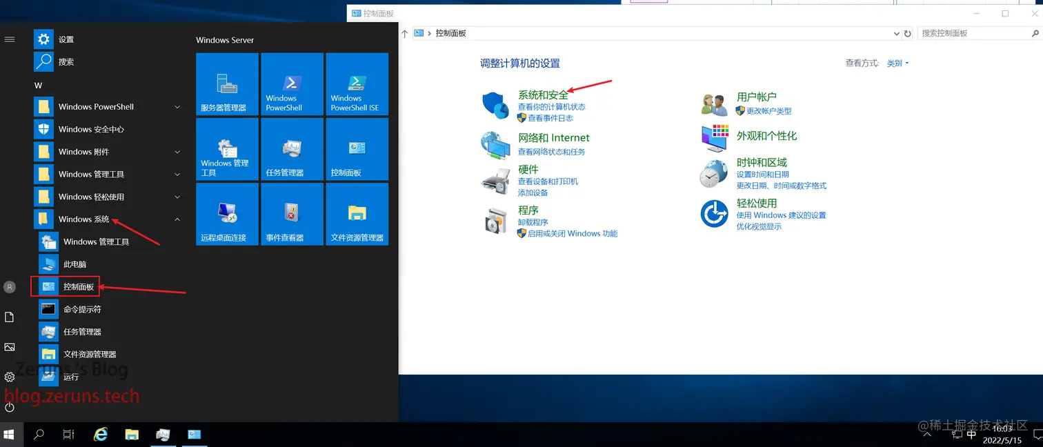Click the Windows 安全中心 shield icon
The height and width of the screenshot is (447, 1043).
(x=43, y=129)
